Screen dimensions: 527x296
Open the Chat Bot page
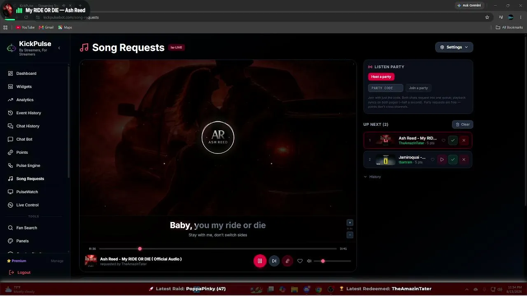tap(24, 139)
